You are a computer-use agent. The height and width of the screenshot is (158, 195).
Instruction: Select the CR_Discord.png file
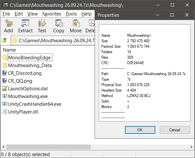(25, 73)
